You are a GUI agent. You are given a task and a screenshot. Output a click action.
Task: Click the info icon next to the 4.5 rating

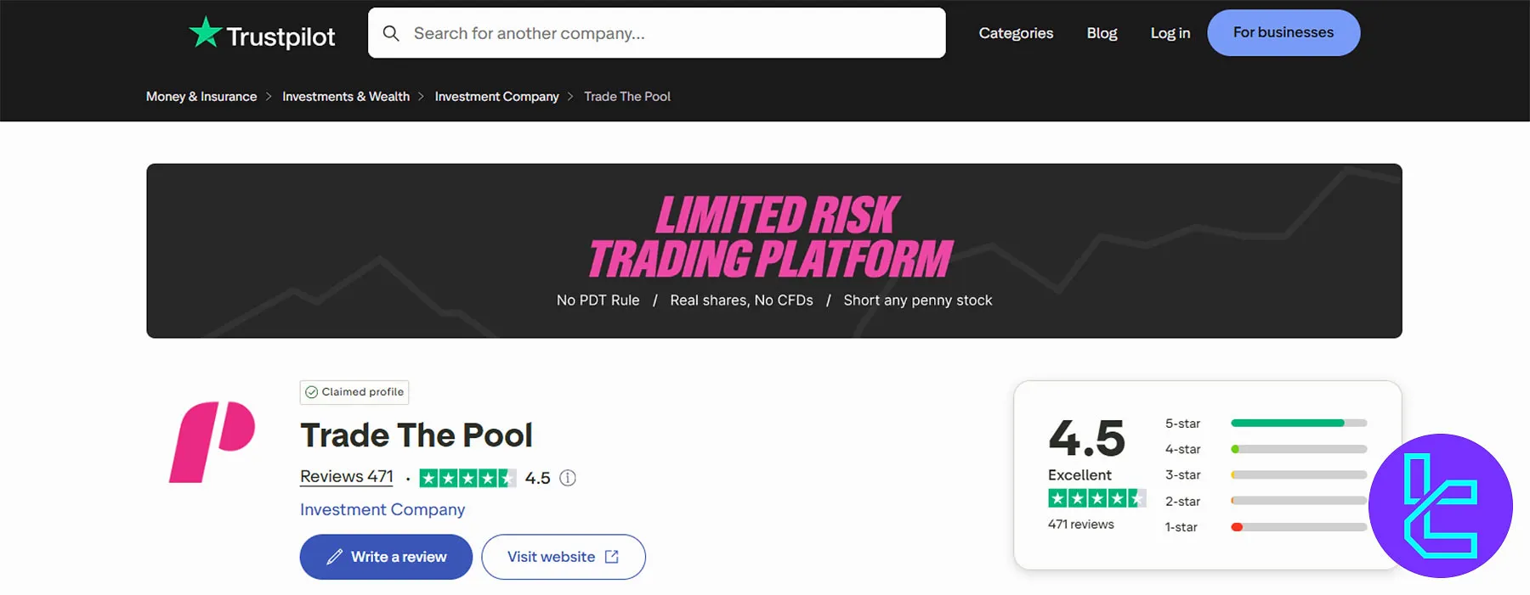click(567, 477)
